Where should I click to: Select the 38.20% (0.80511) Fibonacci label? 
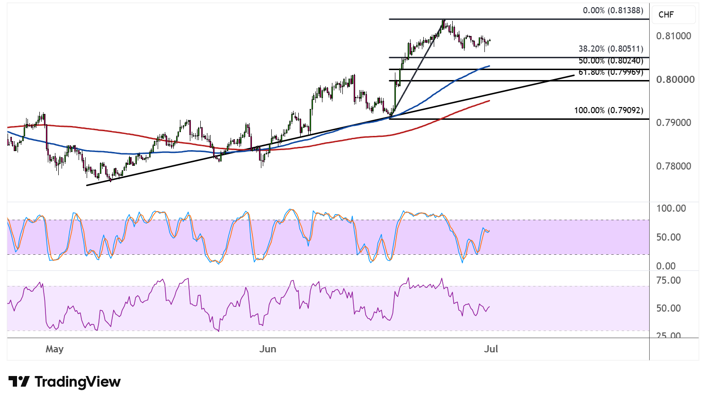tap(611, 49)
